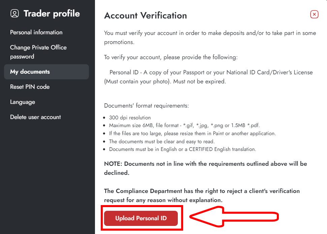
Task: Go to Change Private Office password
Action: pos(38,52)
